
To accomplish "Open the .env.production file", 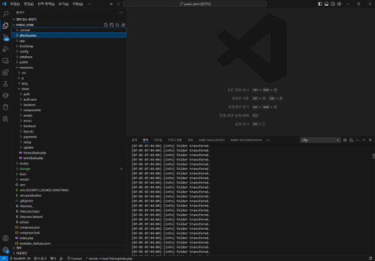I will (x=69, y=195).
